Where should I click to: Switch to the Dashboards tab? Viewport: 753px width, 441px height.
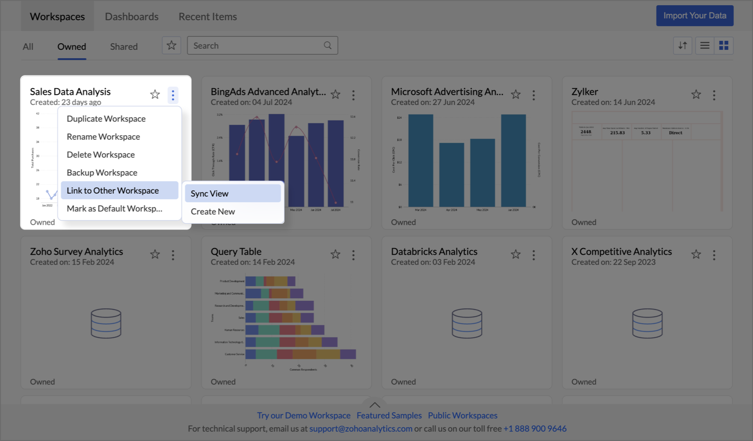click(131, 16)
